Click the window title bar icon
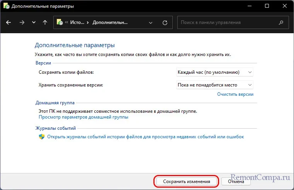This screenshot has height=190, width=294. coord(6,6)
